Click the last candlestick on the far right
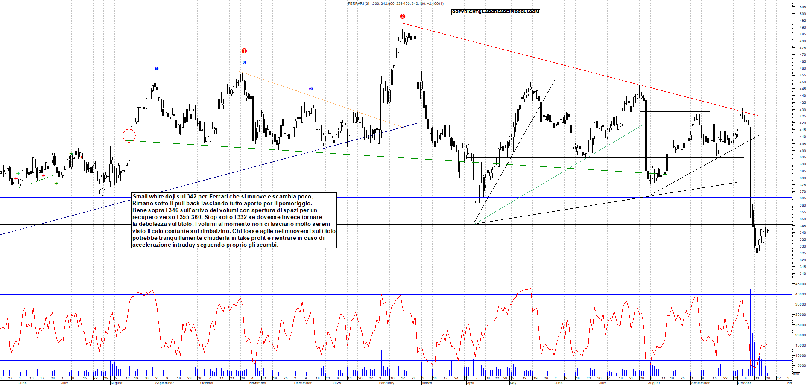Viewport: 807px width, 385px height. pos(768,230)
